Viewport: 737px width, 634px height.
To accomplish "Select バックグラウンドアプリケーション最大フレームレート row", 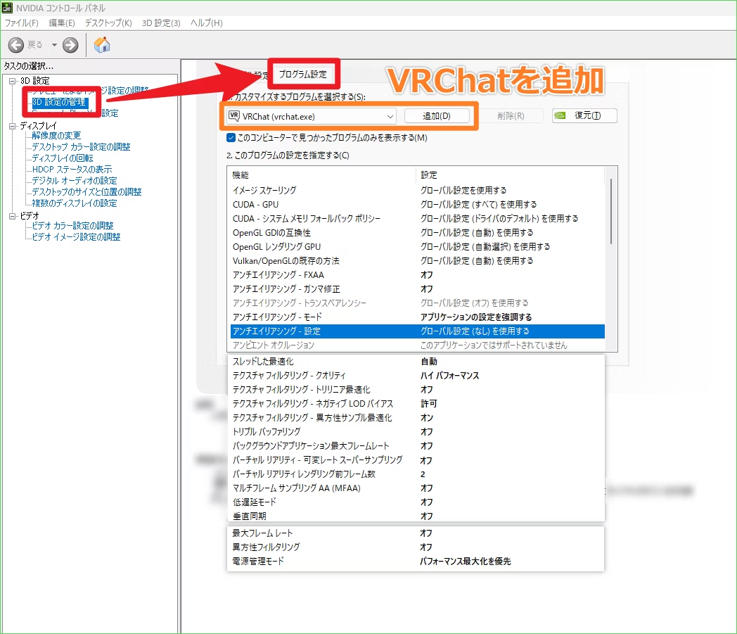I will coord(418,446).
